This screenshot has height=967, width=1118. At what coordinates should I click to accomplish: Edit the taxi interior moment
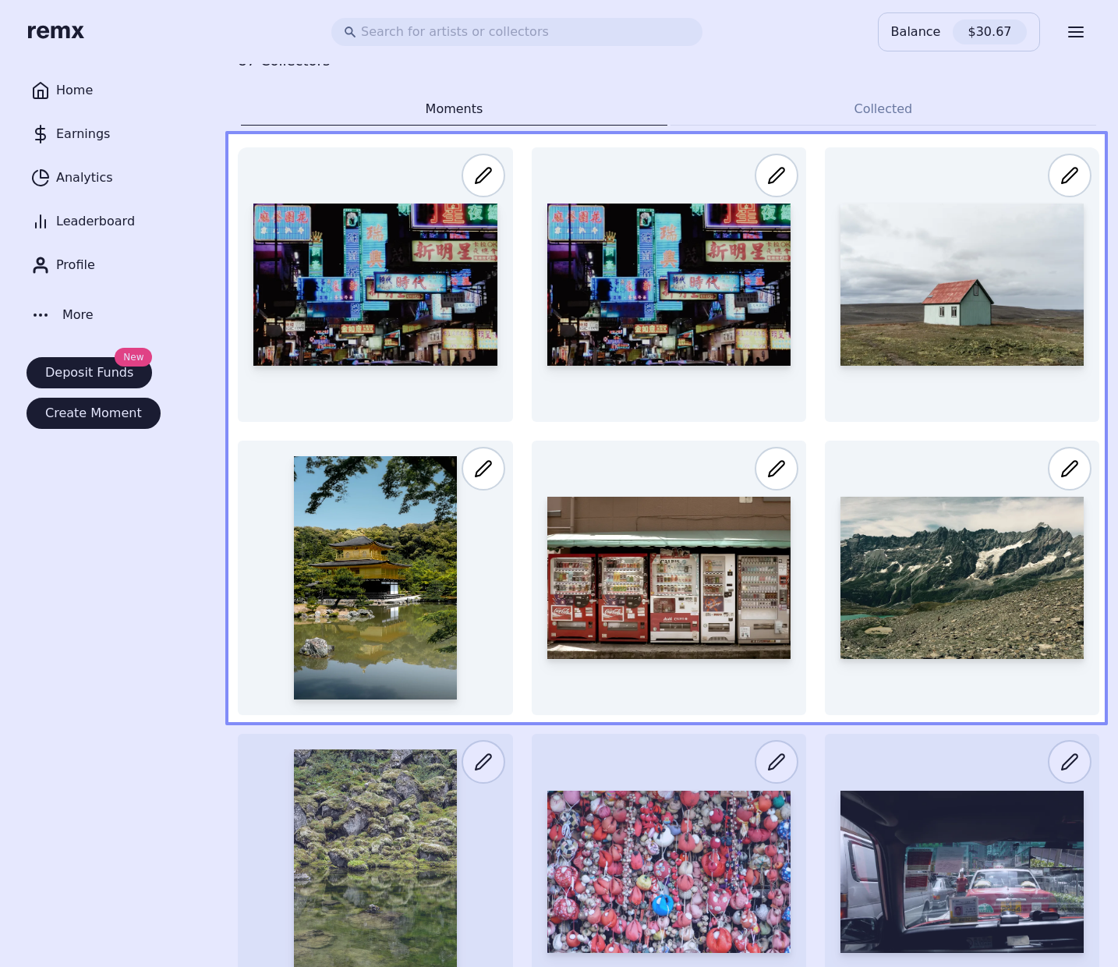1069,762
